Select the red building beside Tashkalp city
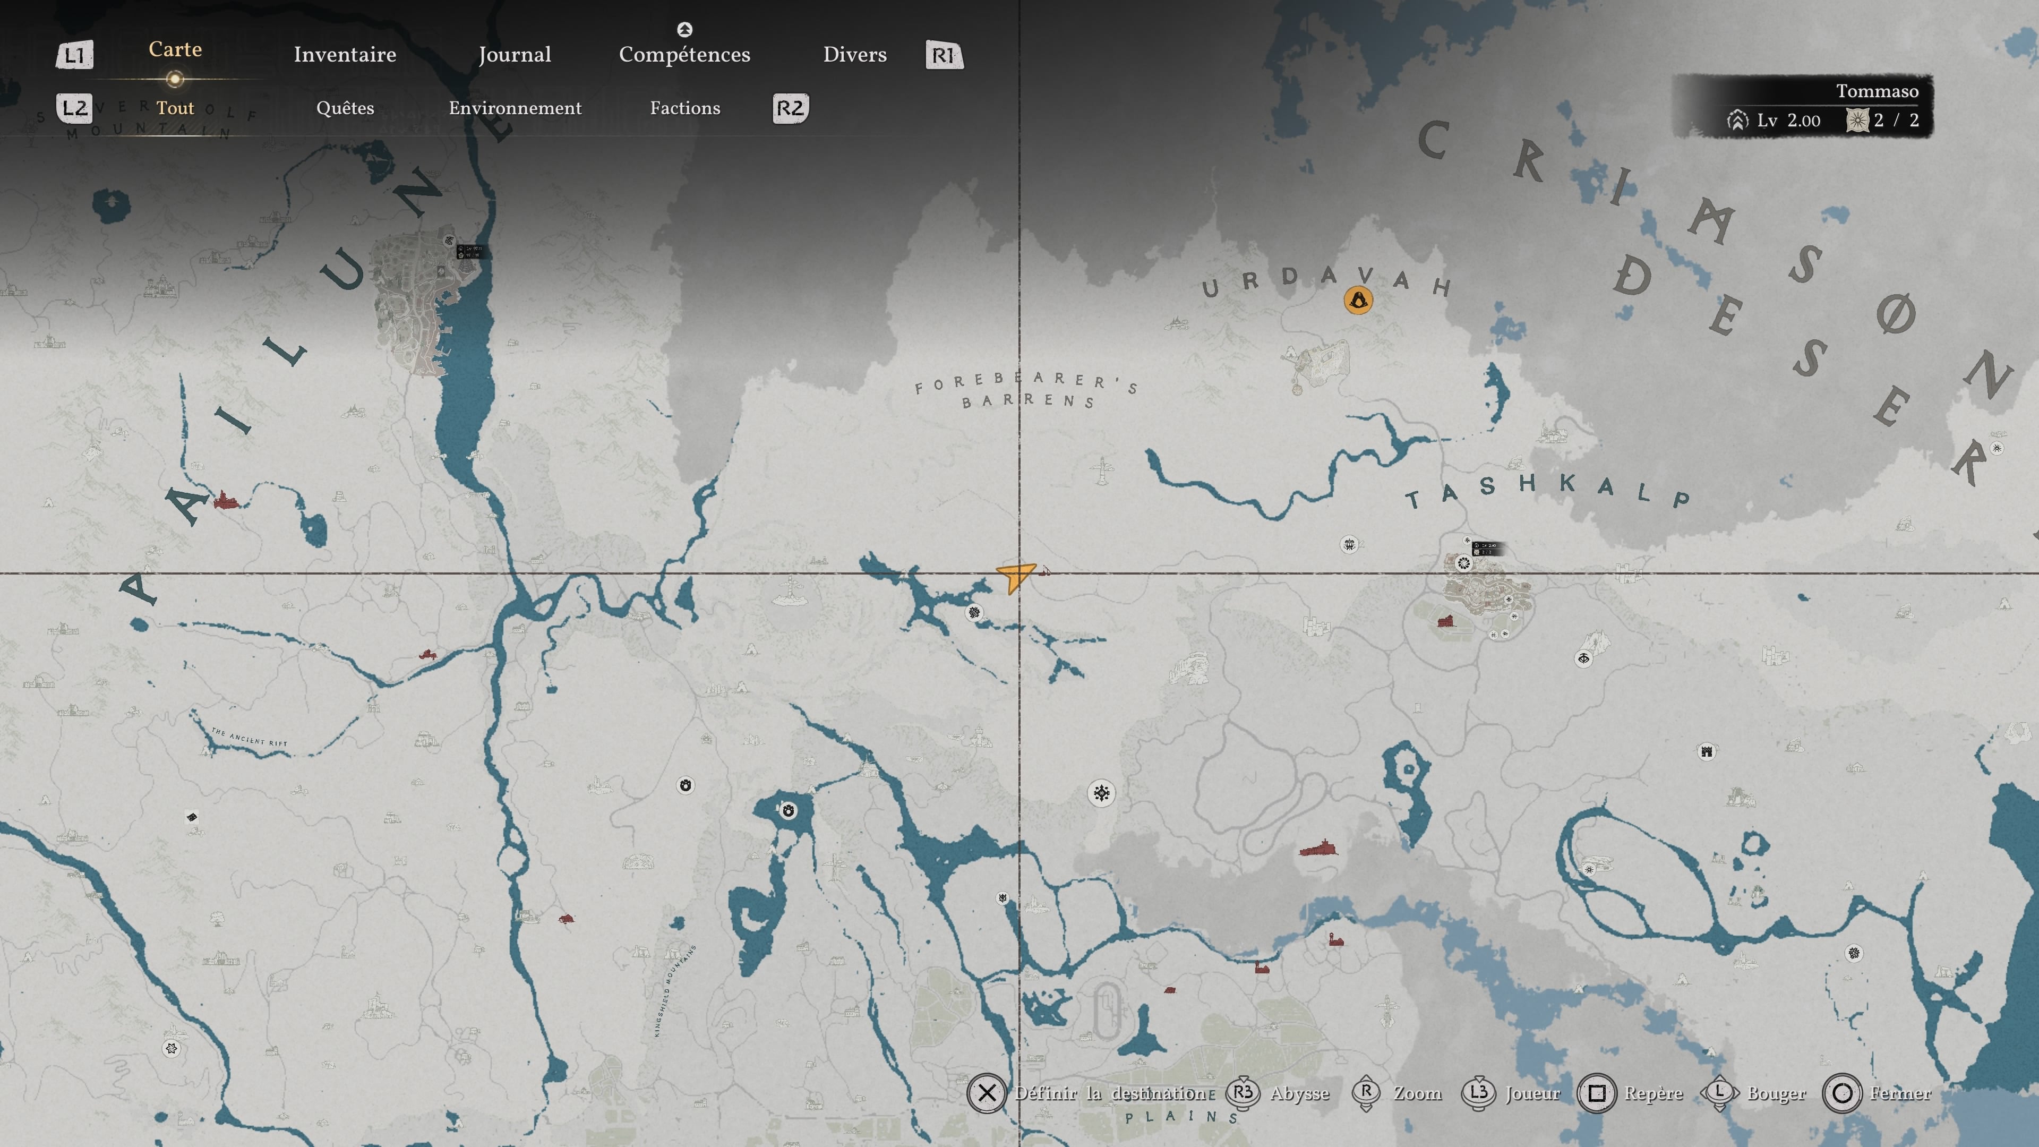The width and height of the screenshot is (2039, 1147). coord(1446,621)
